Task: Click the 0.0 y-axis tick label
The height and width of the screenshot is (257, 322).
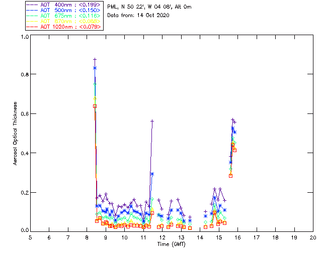Action: point(25,230)
